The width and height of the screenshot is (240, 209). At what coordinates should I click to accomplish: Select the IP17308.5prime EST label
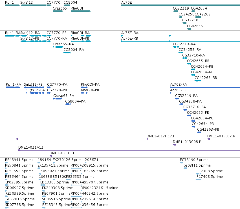tap(209, 171)
